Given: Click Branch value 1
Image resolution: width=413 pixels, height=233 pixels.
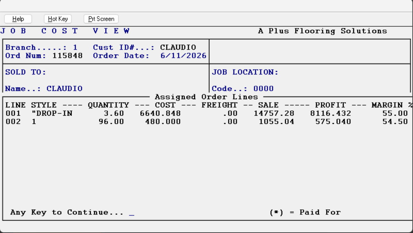Looking at the screenshot, I should pos(75,48).
